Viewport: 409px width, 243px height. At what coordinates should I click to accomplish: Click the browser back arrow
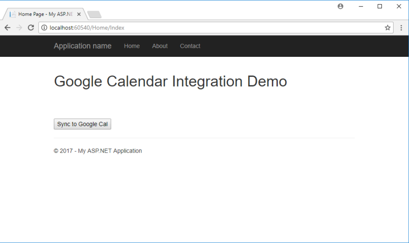click(x=8, y=28)
